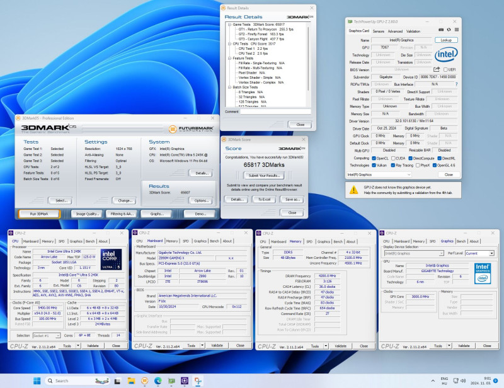Toggle the UEFI checkbox in GPU-Z
This screenshot has width=504, height=388.
coord(445,69)
